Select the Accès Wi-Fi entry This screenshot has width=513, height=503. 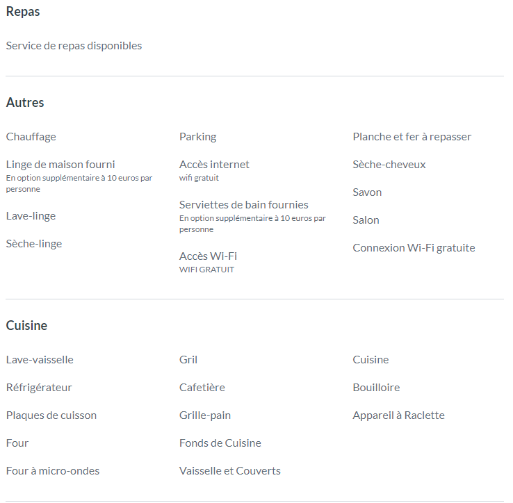(208, 256)
